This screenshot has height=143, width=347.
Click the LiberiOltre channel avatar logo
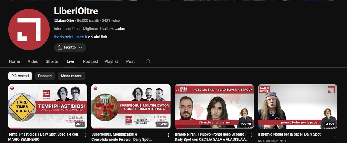[x=29, y=29]
